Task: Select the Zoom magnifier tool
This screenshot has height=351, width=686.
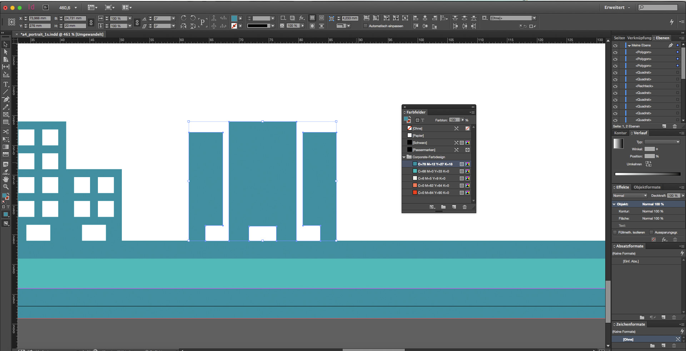Action: tap(6, 187)
